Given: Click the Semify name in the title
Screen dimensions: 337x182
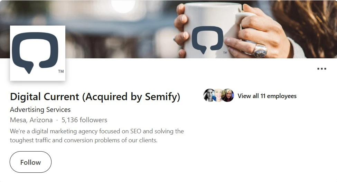Looking at the screenshot, I should (161, 97).
